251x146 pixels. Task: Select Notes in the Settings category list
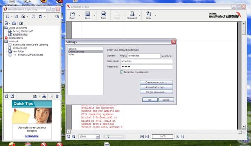71,54
